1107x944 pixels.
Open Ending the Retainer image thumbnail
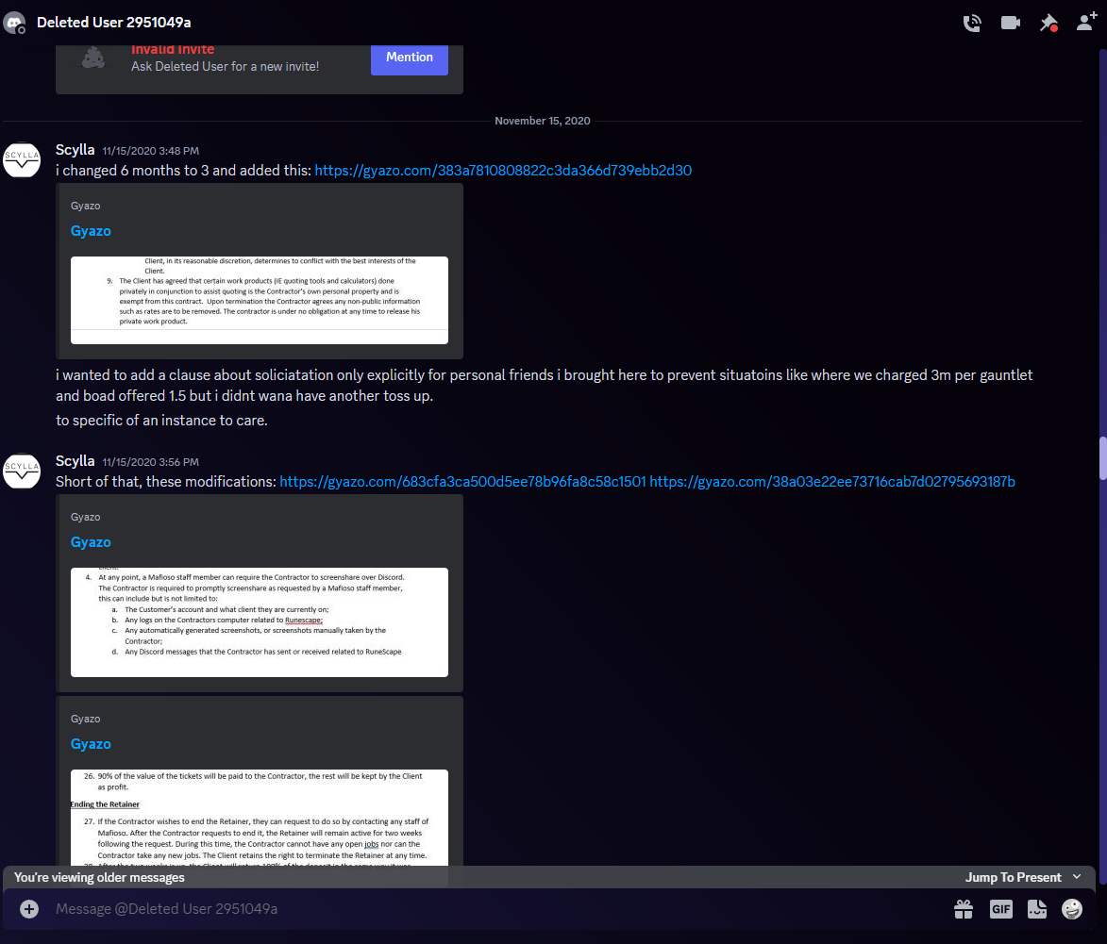coord(260,818)
